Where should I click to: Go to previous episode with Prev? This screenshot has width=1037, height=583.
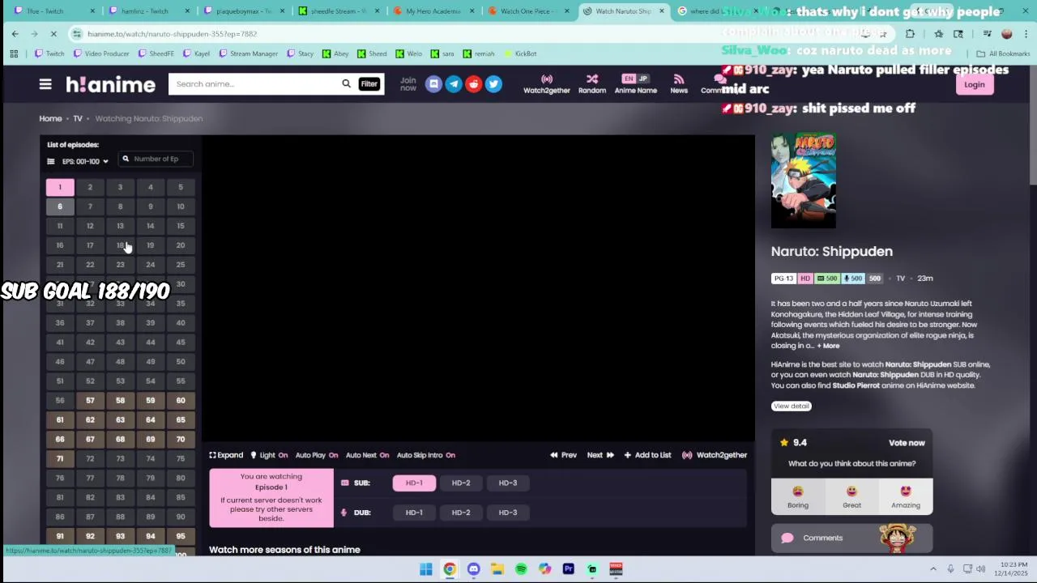coord(563,455)
